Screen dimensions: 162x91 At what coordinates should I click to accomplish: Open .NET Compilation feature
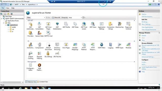39,26
